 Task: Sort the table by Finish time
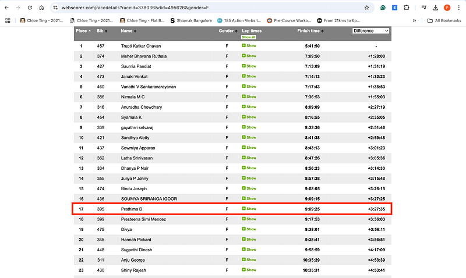[x=310, y=31]
